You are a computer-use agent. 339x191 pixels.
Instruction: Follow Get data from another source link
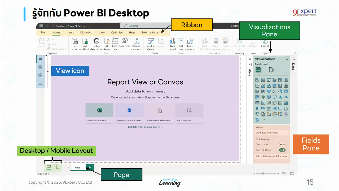(x=145, y=127)
